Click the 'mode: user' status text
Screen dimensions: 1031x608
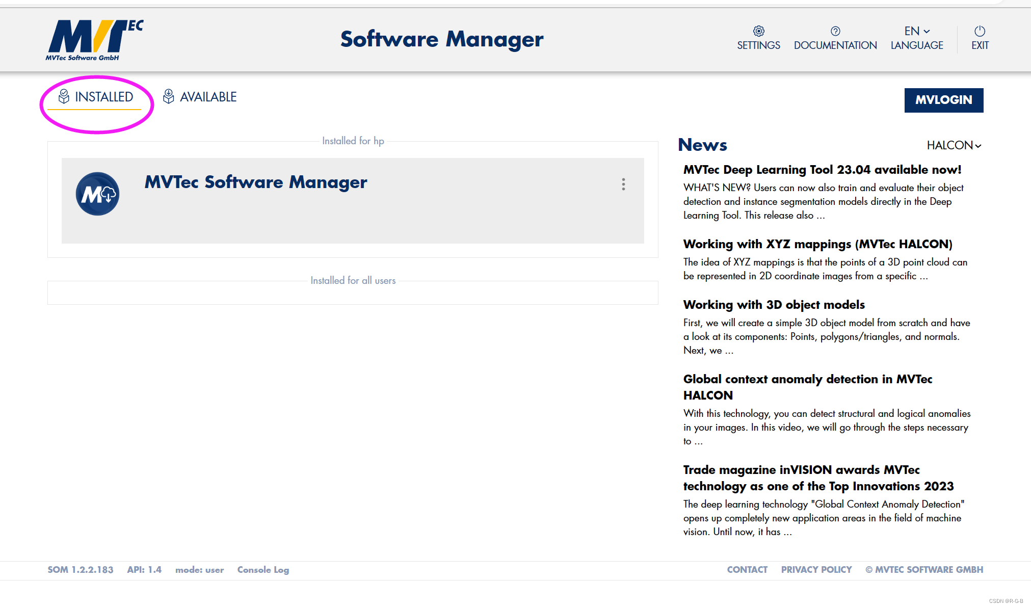pyautogui.click(x=200, y=570)
